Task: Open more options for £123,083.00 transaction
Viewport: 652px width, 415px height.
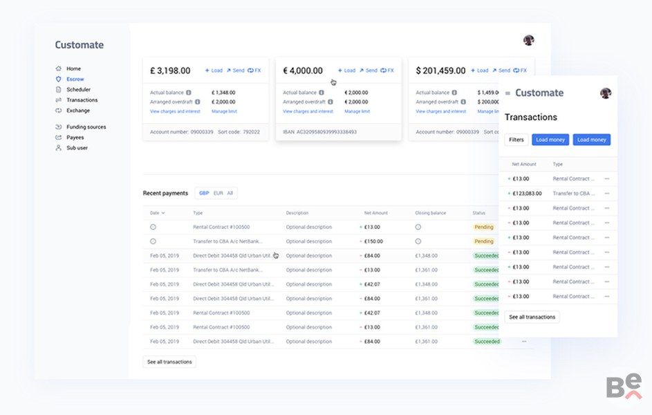Action: coord(607,194)
